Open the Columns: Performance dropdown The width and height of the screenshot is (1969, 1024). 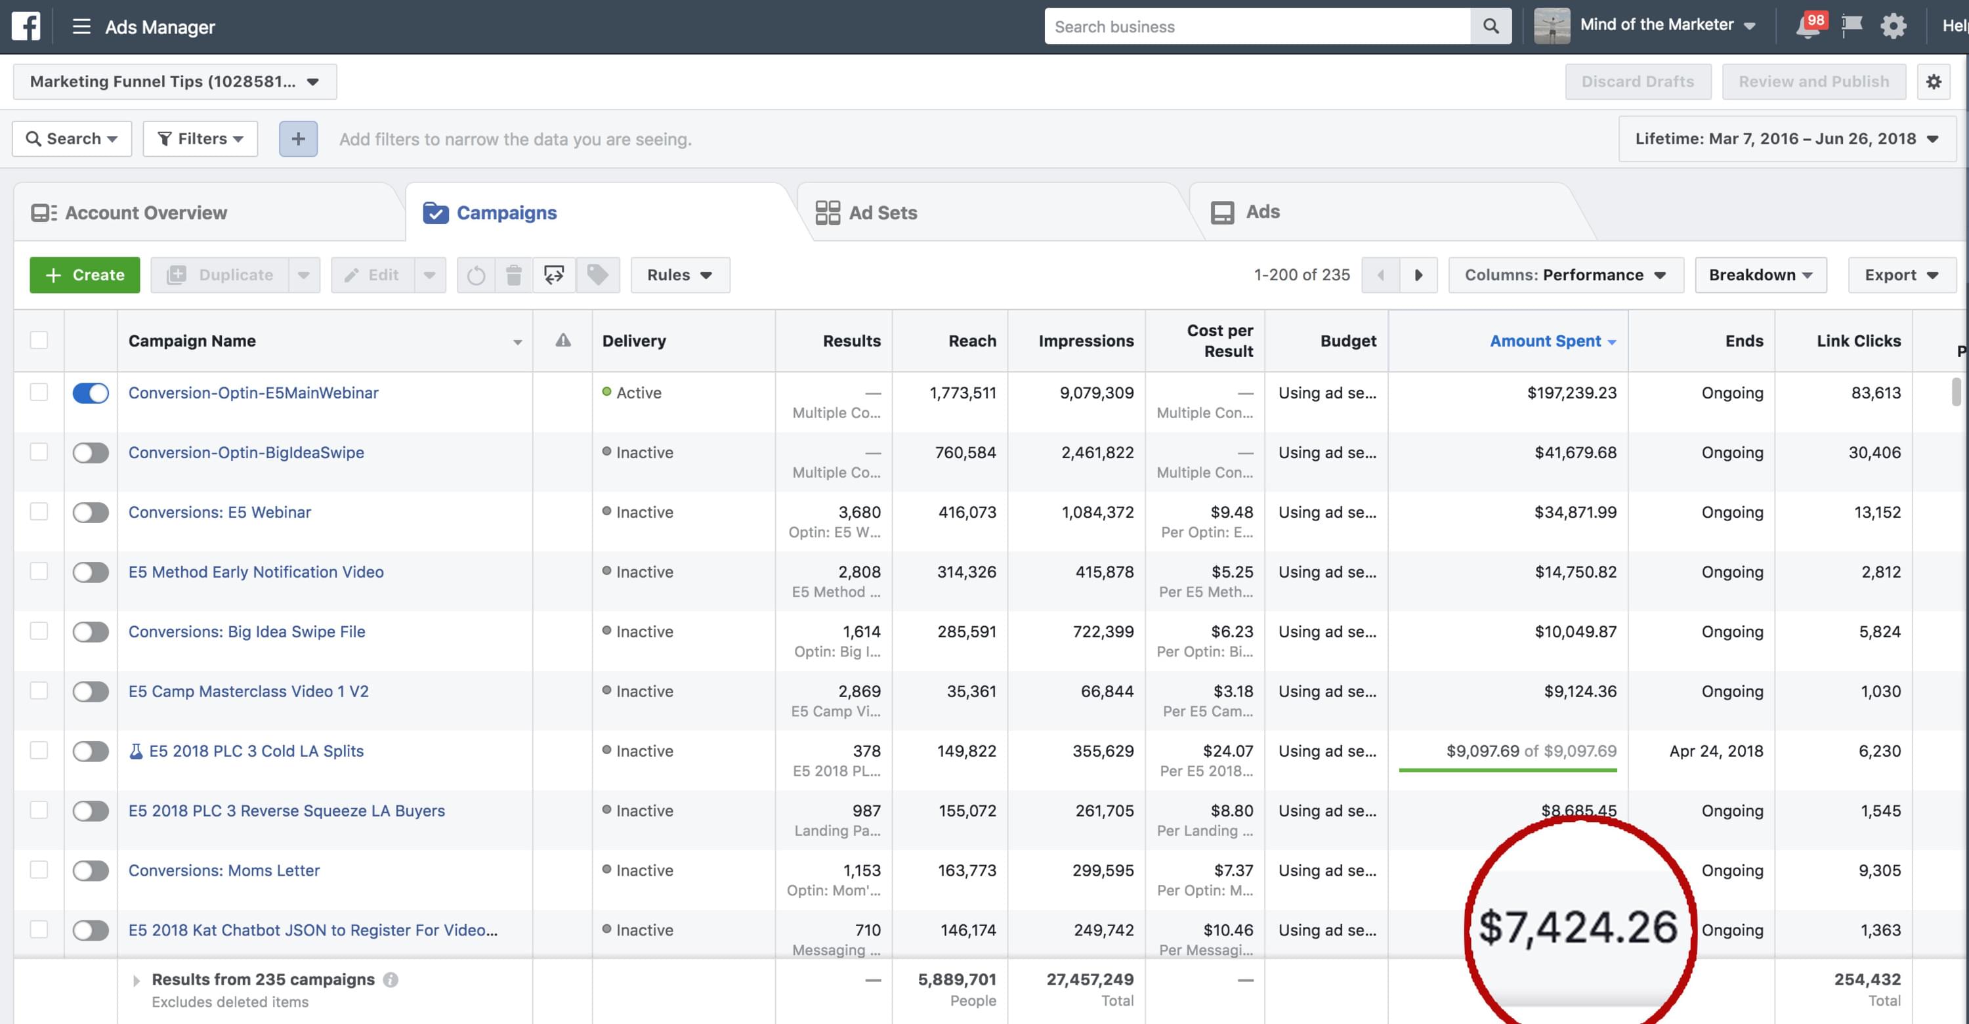pos(1565,275)
